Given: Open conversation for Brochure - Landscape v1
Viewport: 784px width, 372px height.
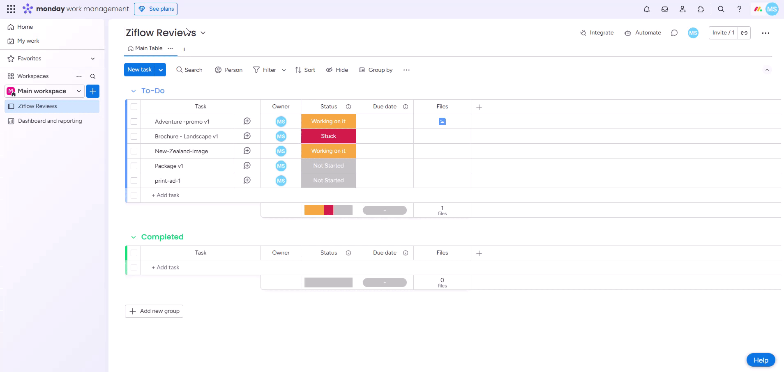Looking at the screenshot, I should (x=247, y=136).
